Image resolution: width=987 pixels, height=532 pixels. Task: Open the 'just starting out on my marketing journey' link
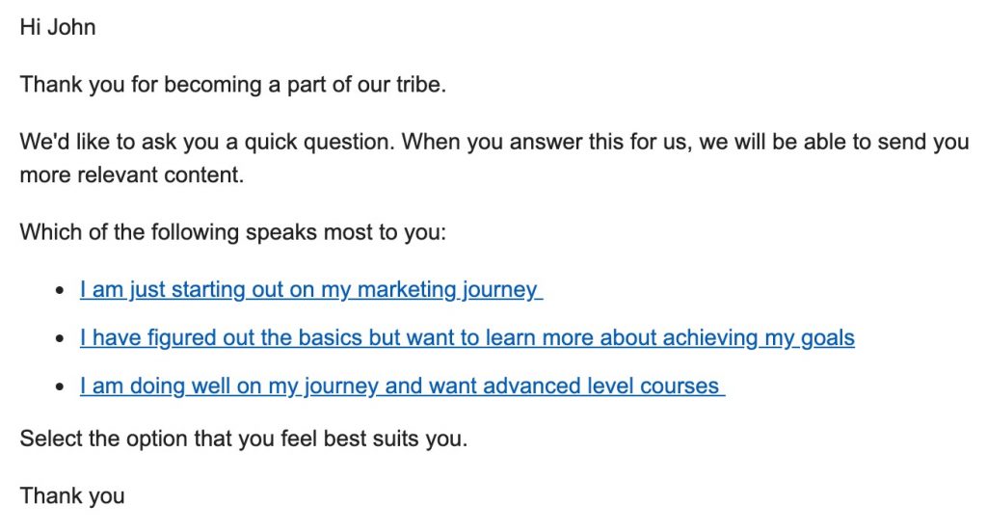click(311, 289)
